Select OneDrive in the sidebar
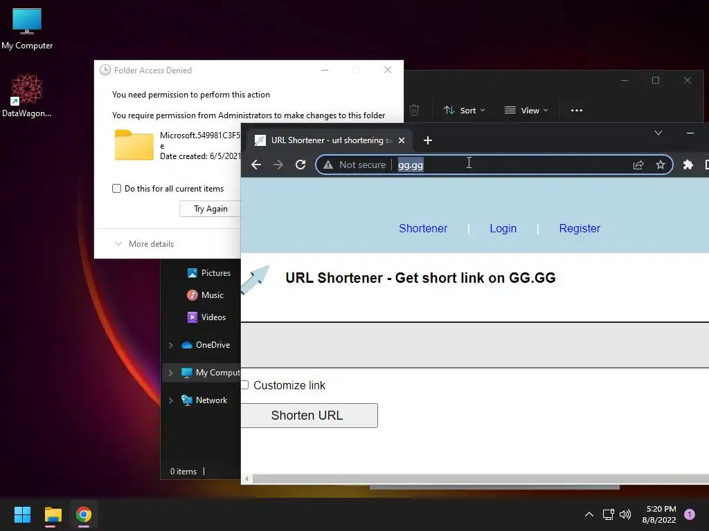 [206, 345]
